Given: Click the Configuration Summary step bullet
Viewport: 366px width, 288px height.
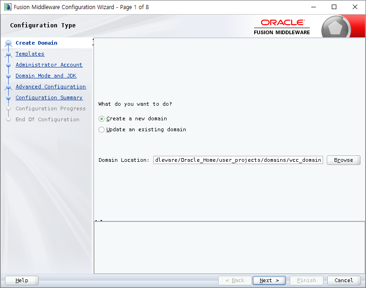Looking at the screenshot, I should click(x=8, y=98).
